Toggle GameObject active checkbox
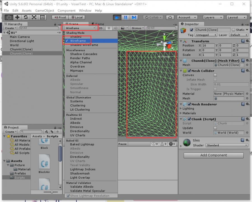This screenshot has height=202, width=252. coord(192,30)
